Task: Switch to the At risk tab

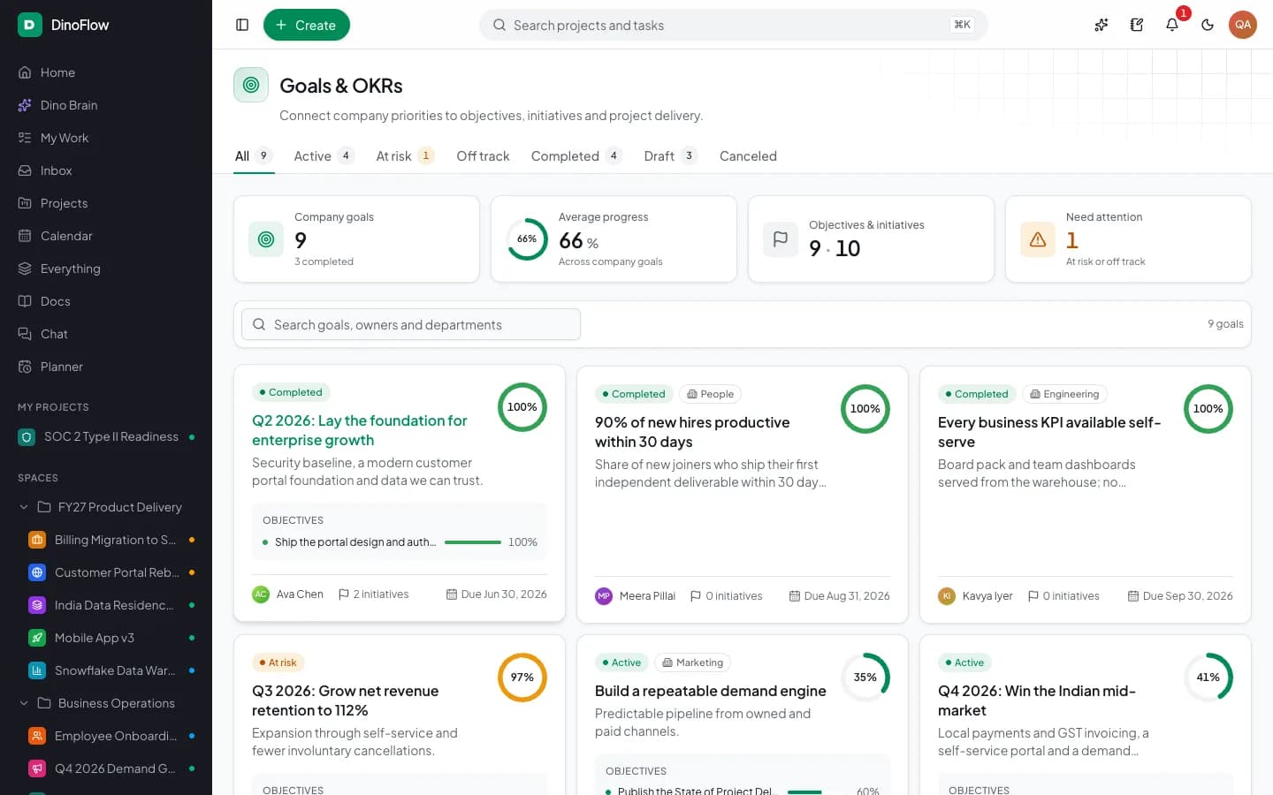Action: click(405, 156)
